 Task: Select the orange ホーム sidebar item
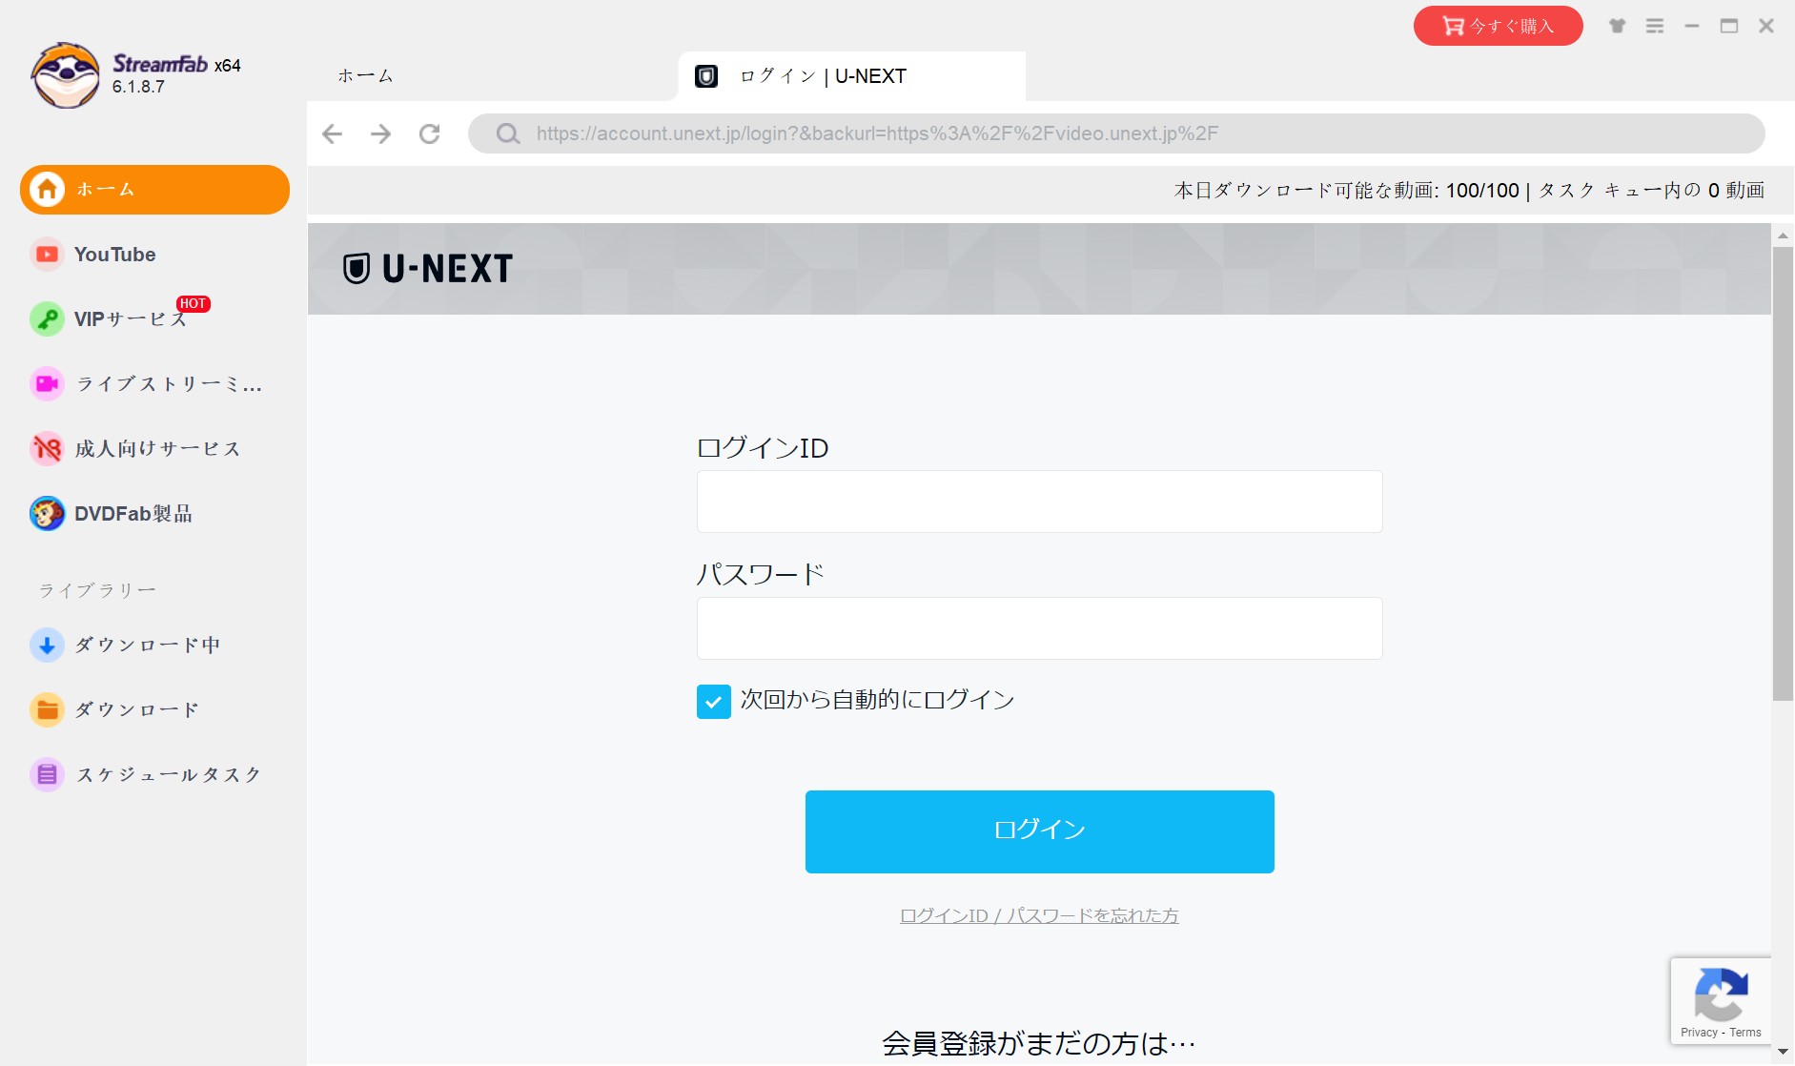click(x=154, y=190)
